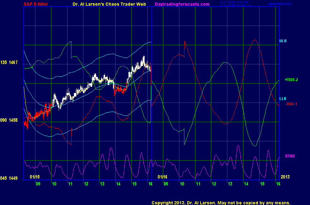Click the copyright notice by Dr. Al Larson

coord(221,203)
